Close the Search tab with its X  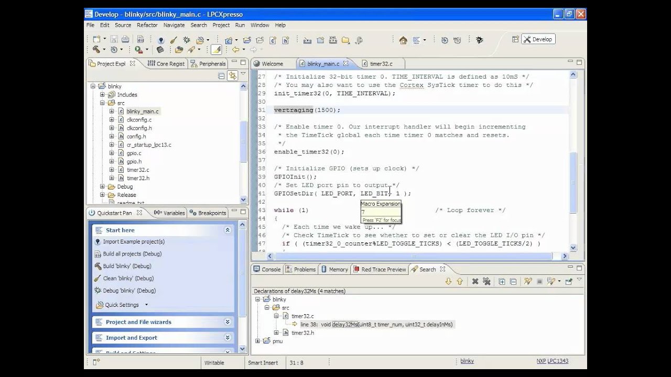coord(442,269)
